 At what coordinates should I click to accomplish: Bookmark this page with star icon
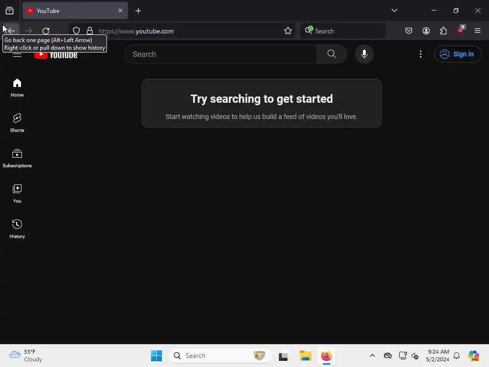(288, 31)
